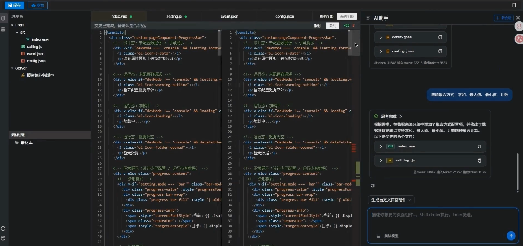This screenshot has height=246, width=523.
Task: Copy the config.json code block
Action: 440,51
